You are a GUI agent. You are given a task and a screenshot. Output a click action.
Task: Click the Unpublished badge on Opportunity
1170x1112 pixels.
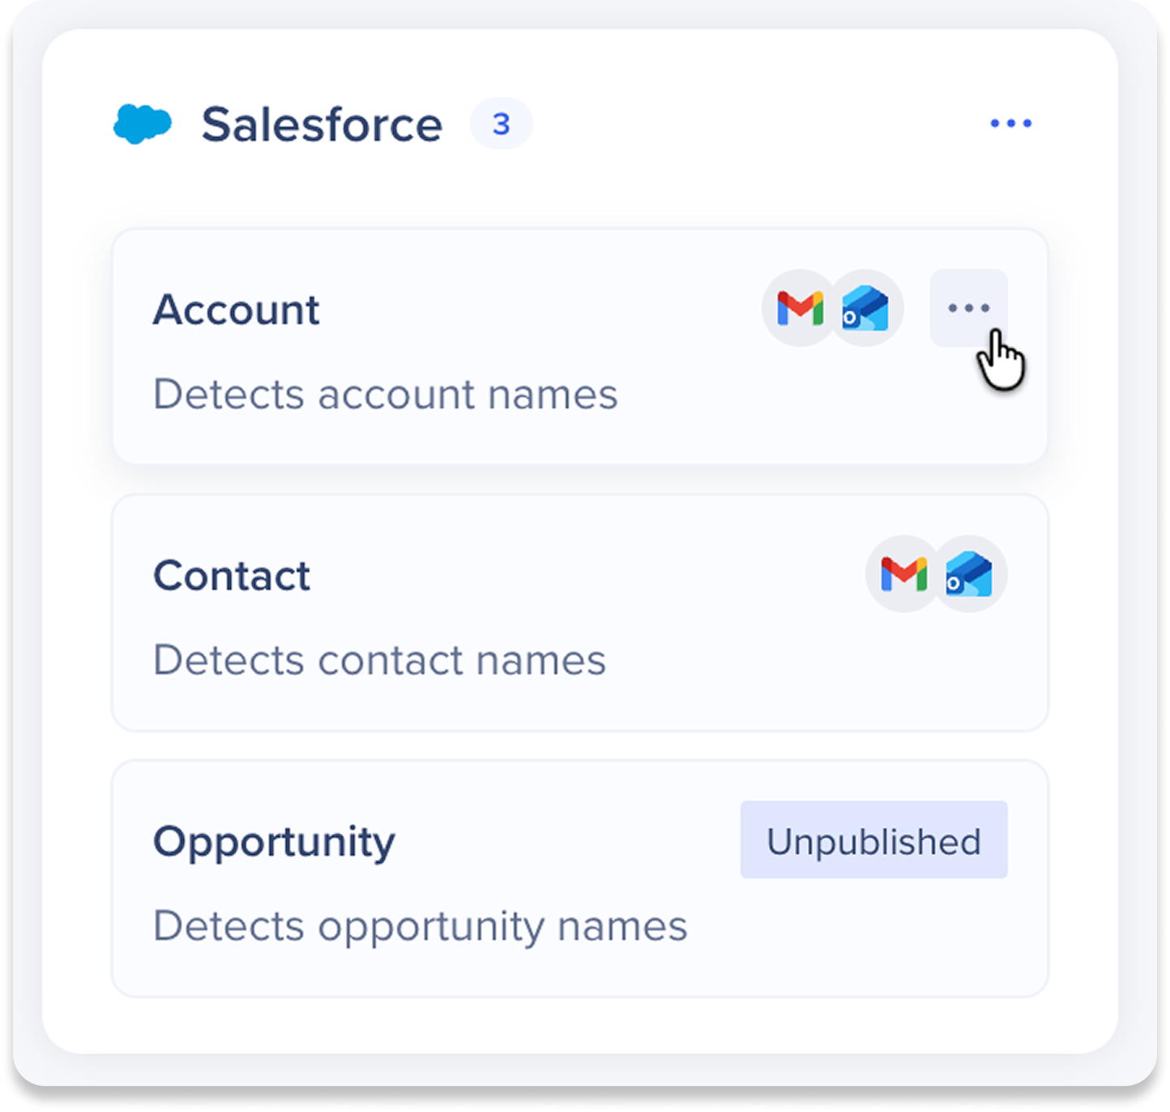pos(873,840)
